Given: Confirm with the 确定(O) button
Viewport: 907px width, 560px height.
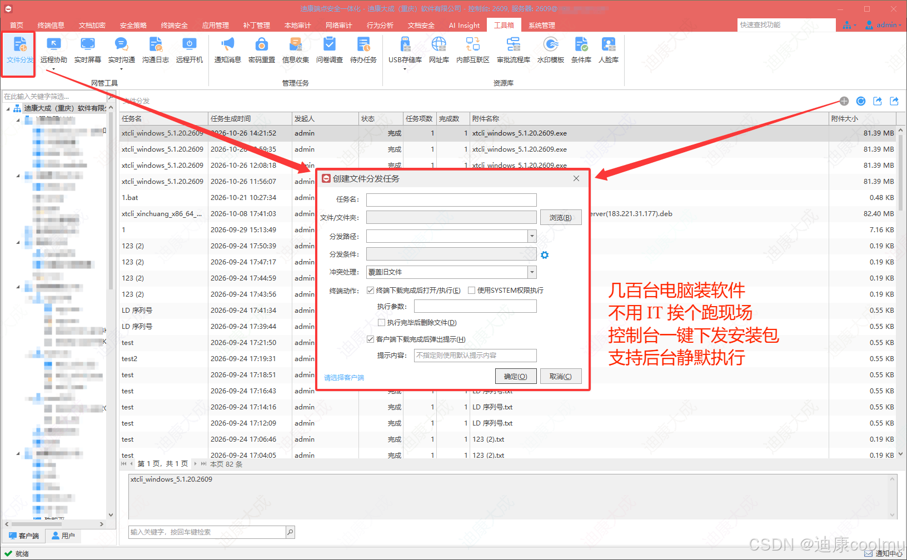Looking at the screenshot, I should point(516,376).
